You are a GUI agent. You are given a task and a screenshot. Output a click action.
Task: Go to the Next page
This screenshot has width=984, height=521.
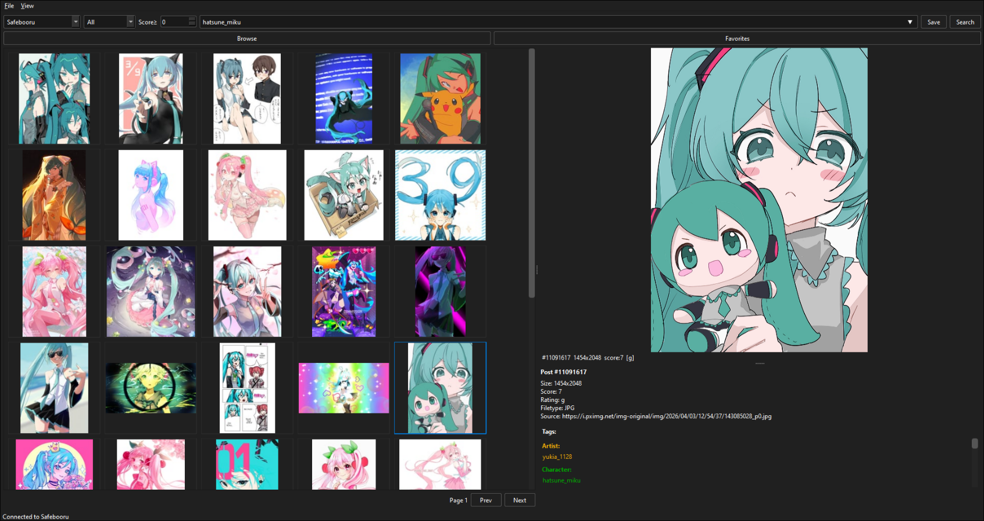pos(520,500)
